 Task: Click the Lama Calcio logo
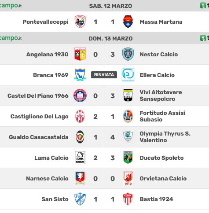(x=80, y=158)
